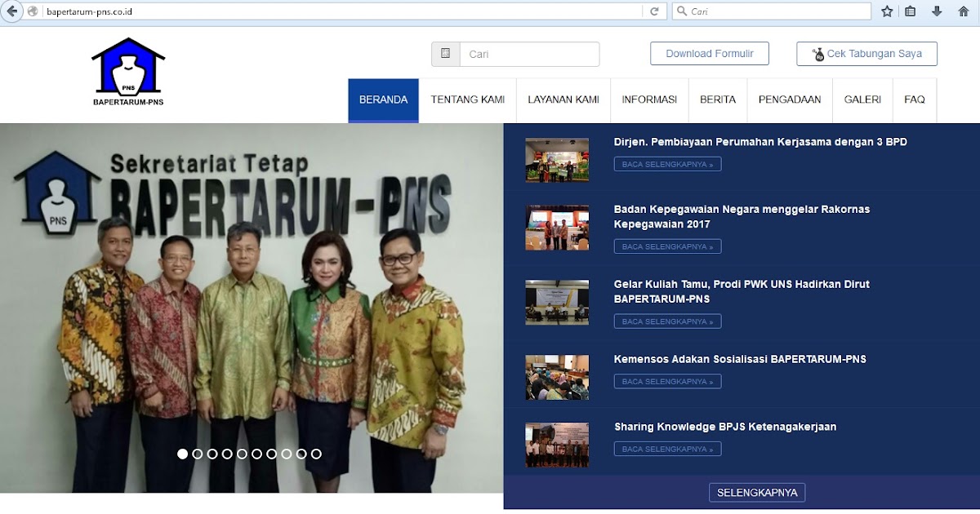
Task: Select ninth carousel slide dot
Action: point(301,454)
